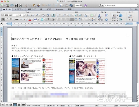Print the document using printer icon
Screen dimensions: 139x107
(x=21, y=5)
